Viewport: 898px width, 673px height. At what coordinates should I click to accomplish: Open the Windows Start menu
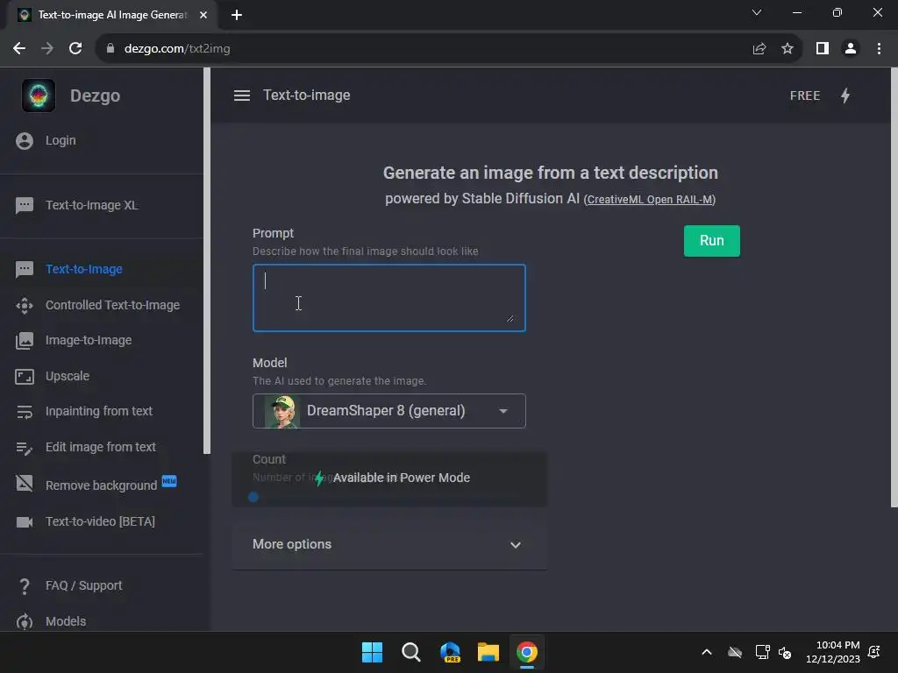(x=372, y=652)
